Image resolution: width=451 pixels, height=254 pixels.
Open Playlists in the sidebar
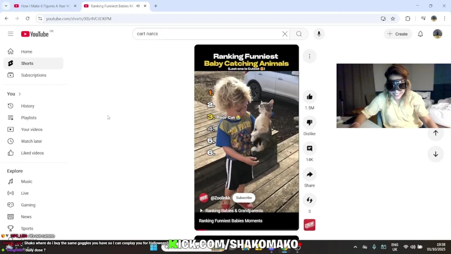33,118
